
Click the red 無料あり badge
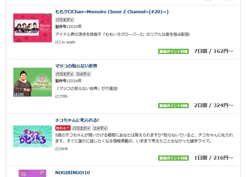[x=63, y=128]
